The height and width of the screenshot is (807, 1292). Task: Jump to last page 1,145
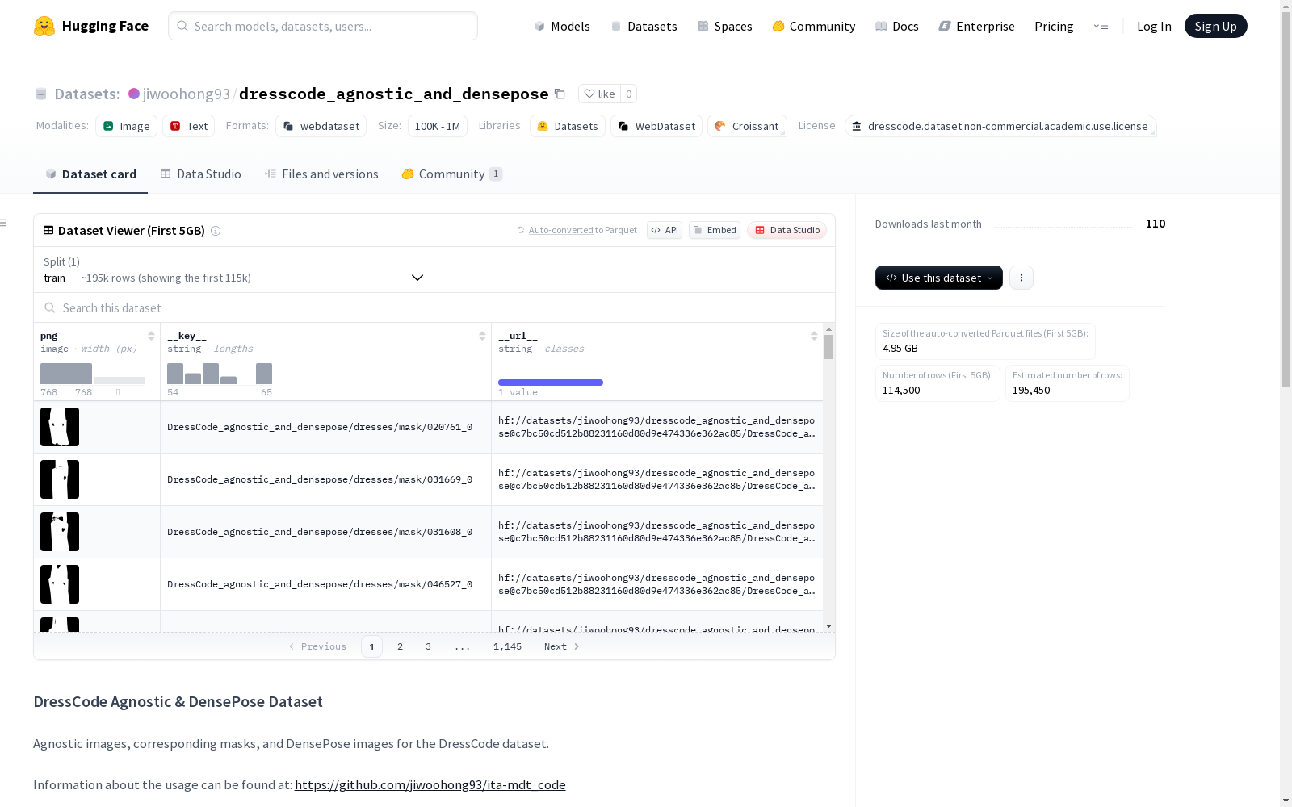click(507, 646)
